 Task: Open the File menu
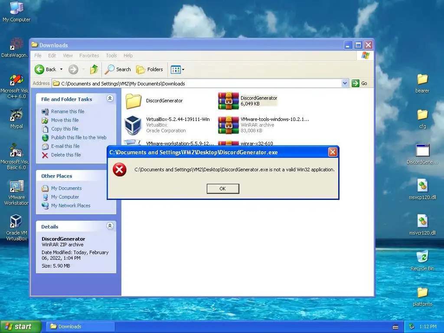point(38,55)
